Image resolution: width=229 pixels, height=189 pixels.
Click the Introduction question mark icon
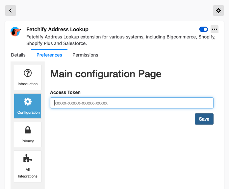click(x=28, y=73)
